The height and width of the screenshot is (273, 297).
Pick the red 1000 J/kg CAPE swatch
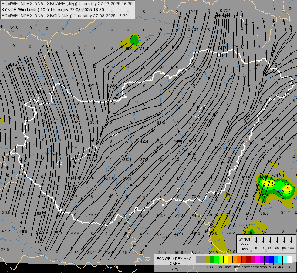click(x=244, y=259)
